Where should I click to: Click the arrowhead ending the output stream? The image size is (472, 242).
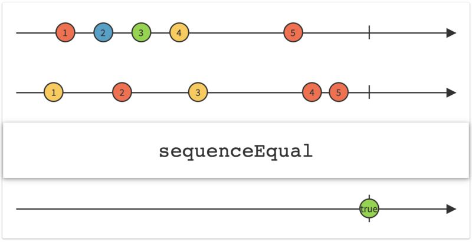[x=451, y=209]
